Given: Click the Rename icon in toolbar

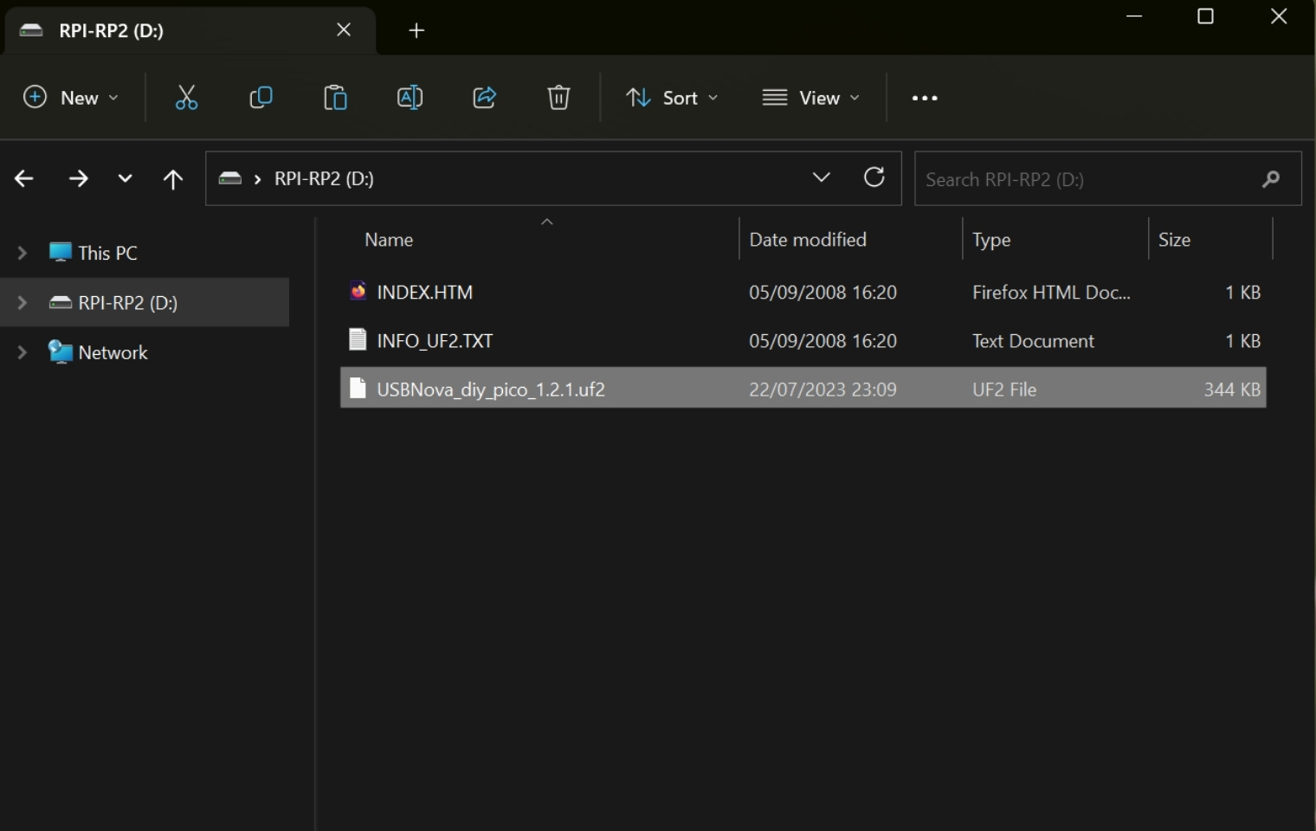Looking at the screenshot, I should point(410,98).
